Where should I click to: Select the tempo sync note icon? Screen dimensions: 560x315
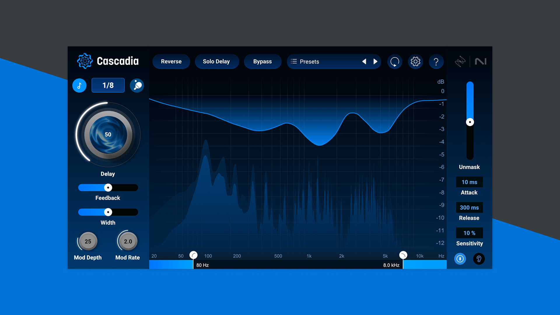79,85
